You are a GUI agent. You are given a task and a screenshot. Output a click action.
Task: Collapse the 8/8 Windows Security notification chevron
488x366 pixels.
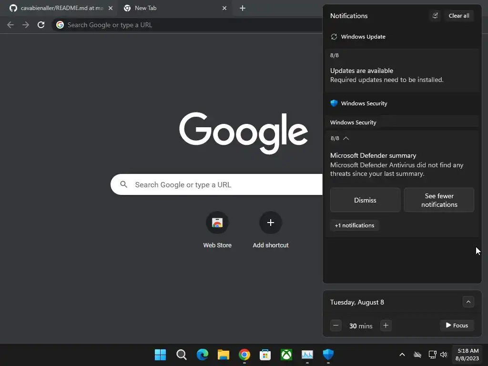(x=346, y=138)
